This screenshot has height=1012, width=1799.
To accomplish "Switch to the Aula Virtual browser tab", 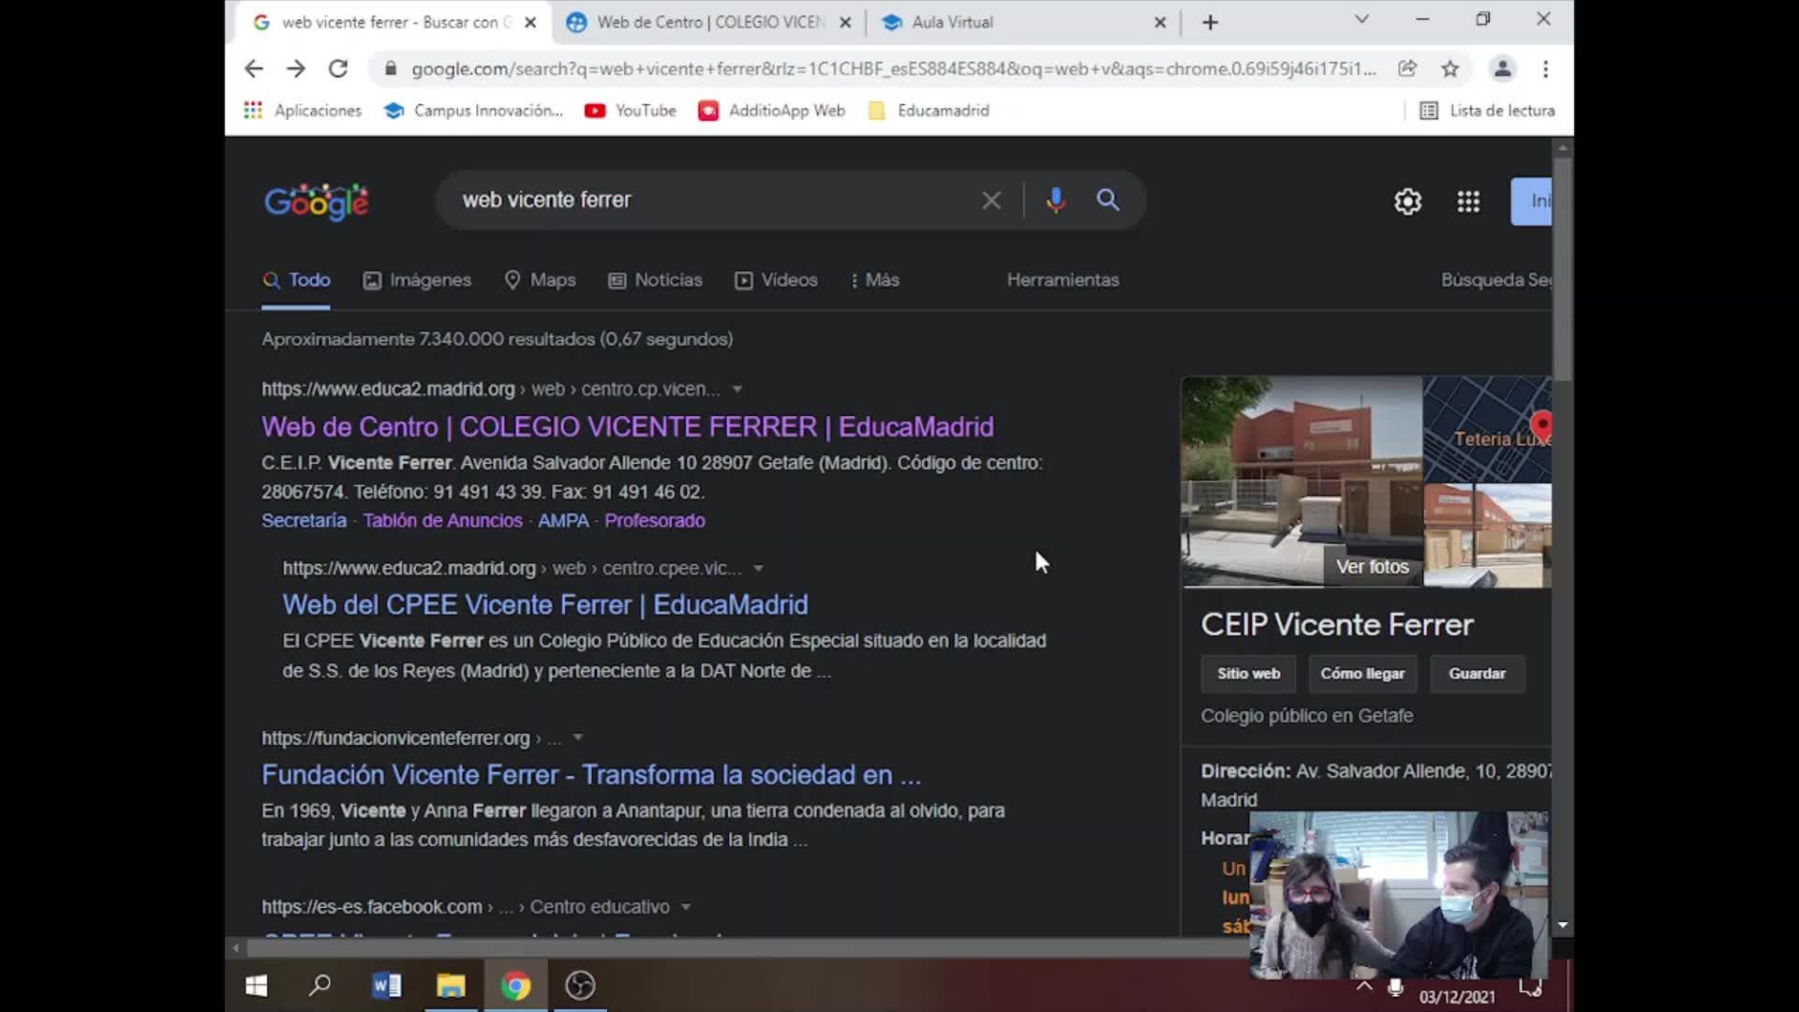I will [x=952, y=22].
